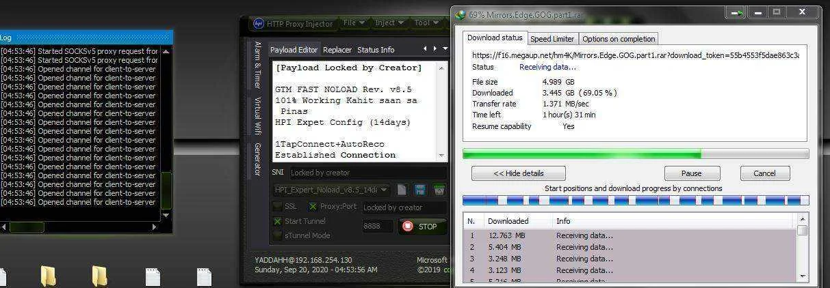Toggle the SSL checkbox
The image size is (830, 288).
pos(277,206)
